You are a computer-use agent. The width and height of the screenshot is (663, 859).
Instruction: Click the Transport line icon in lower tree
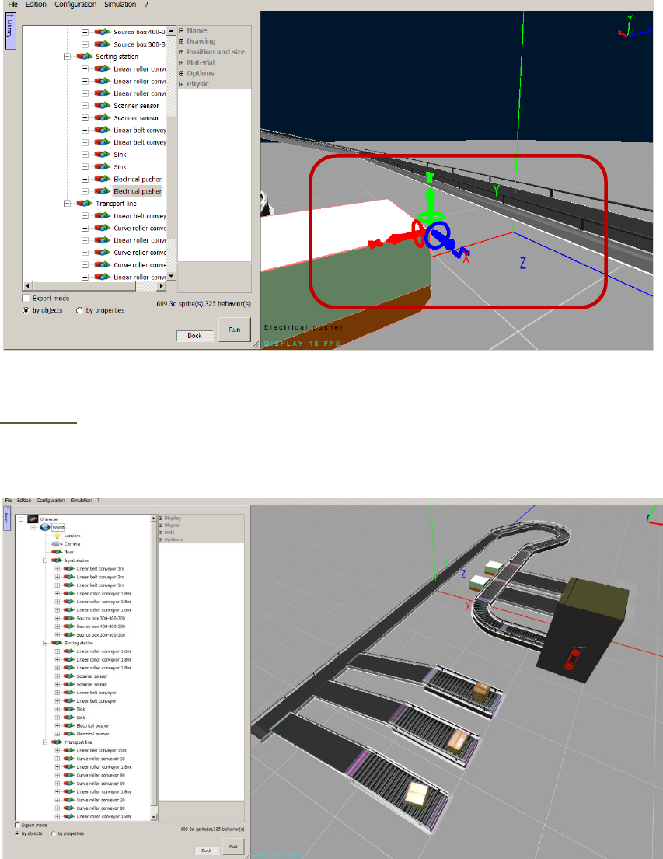(57, 742)
